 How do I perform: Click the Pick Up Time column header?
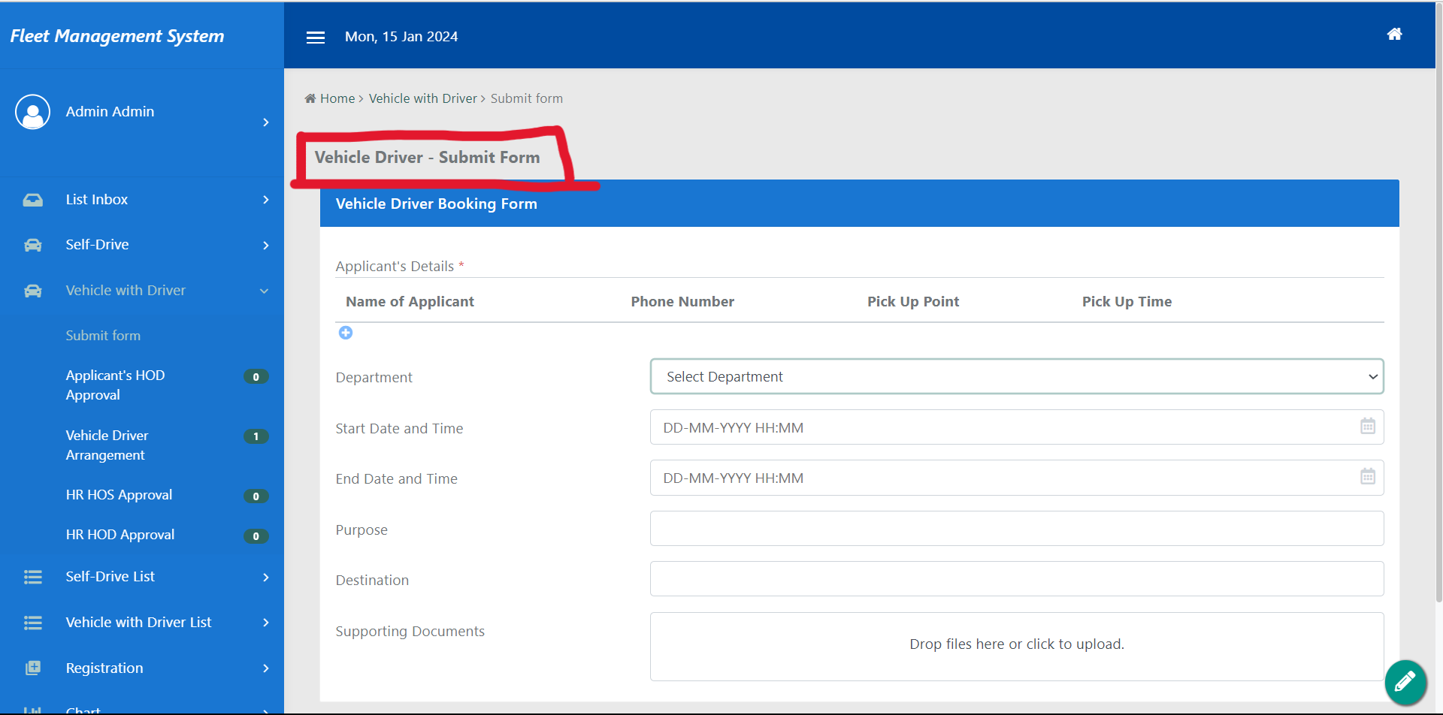click(x=1127, y=301)
